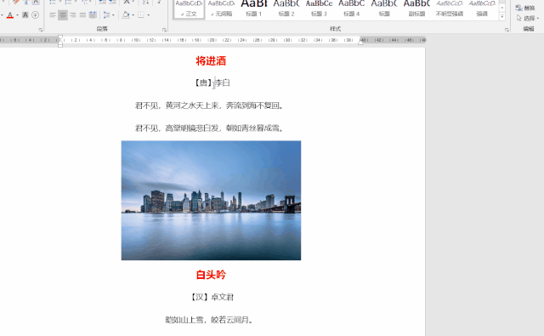Align text left
Image resolution: width=544 pixels, height=336 pixels.
tap(53, 15)
